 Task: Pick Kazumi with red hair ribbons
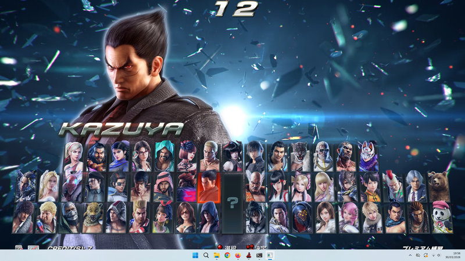(278, 187)
